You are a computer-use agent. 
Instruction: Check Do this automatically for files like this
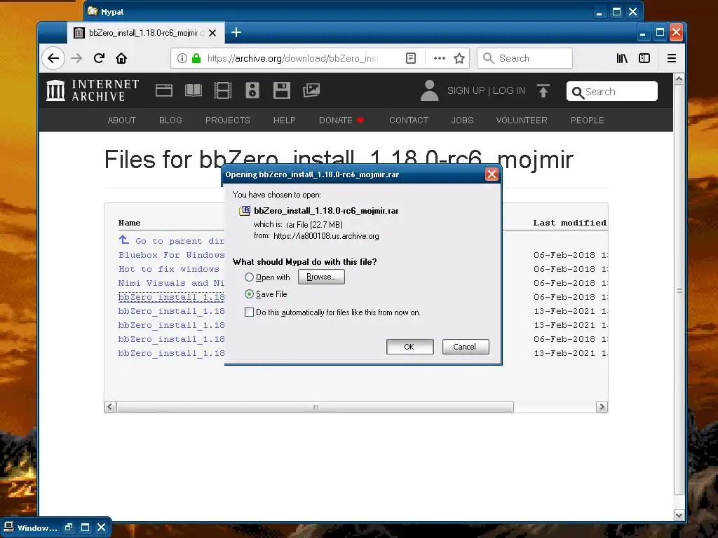249,312
